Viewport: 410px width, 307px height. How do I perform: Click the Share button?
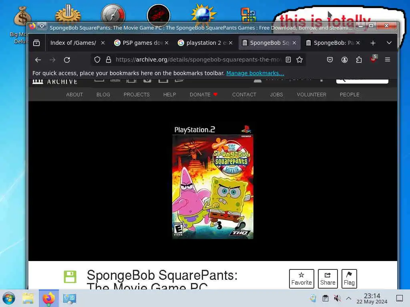coord(328,279)
